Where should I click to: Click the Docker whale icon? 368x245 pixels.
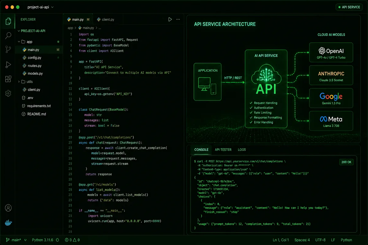pyautogui.click(x=8, y=223)
